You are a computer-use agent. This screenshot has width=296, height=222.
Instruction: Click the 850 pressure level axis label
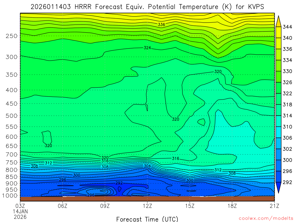[12, 177]
